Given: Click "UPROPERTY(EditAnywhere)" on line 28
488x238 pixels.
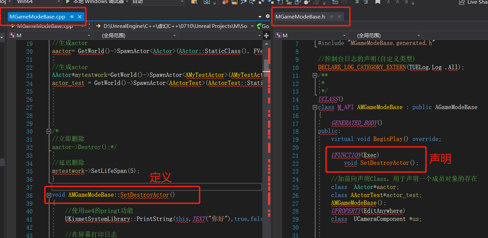Looking at the screenshot, I should [368, 211].
